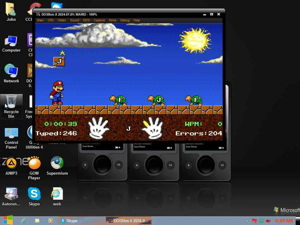Open the Help menu

(x=137, y=20)
